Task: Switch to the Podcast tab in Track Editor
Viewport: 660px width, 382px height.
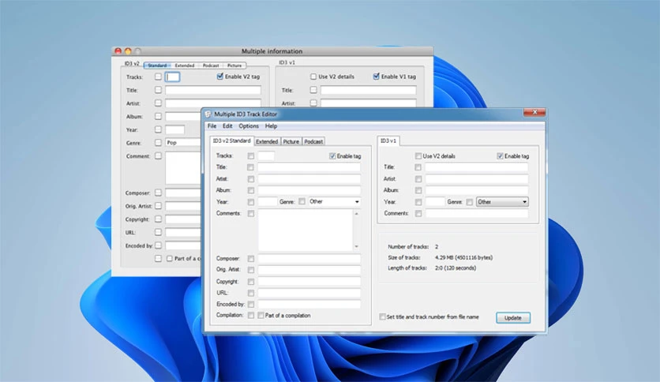Action: (x=313, y=142)
